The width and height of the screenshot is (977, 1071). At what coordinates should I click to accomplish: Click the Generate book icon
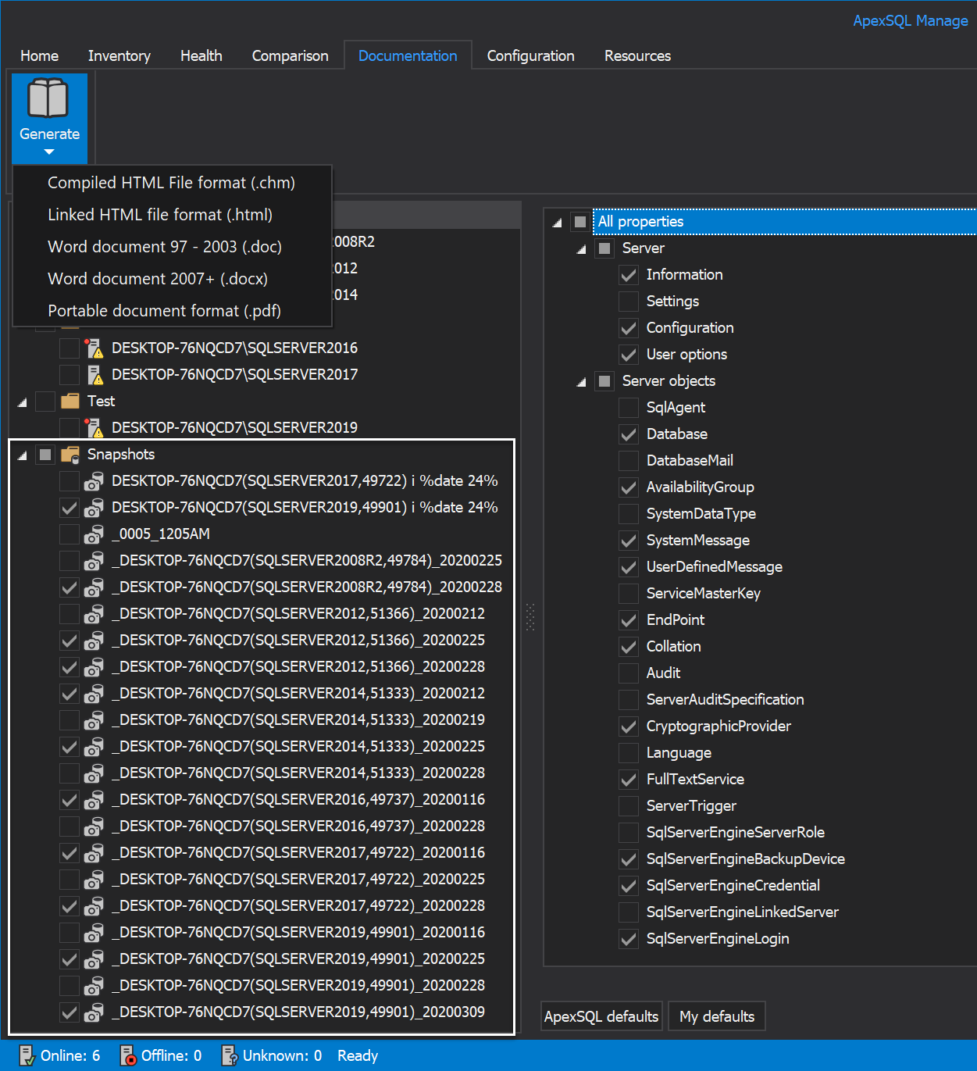[x=48, y=98]
